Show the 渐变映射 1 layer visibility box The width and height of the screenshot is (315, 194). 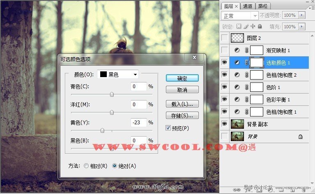pos(224,50)
